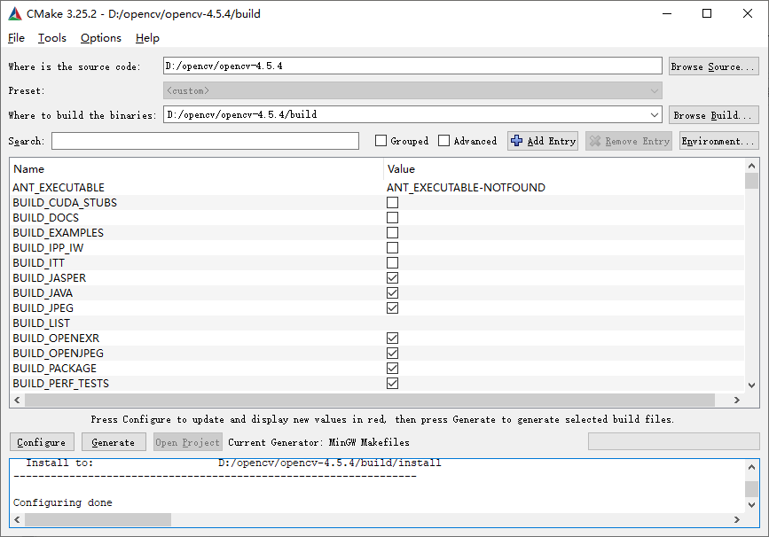Click the Configure button

click(42, 442)
